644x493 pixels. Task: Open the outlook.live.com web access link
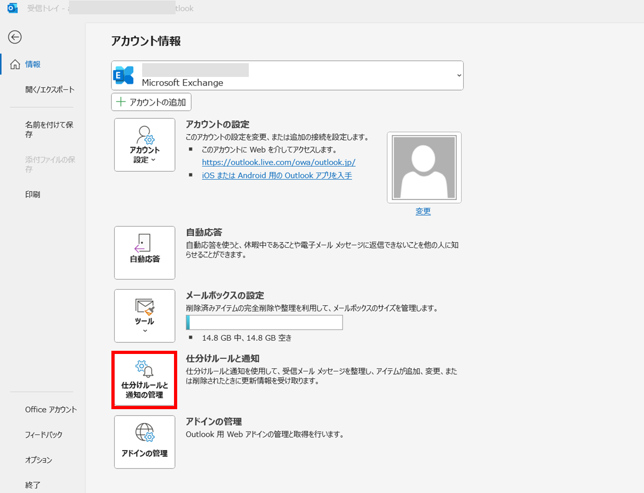[x=279, y=162]
